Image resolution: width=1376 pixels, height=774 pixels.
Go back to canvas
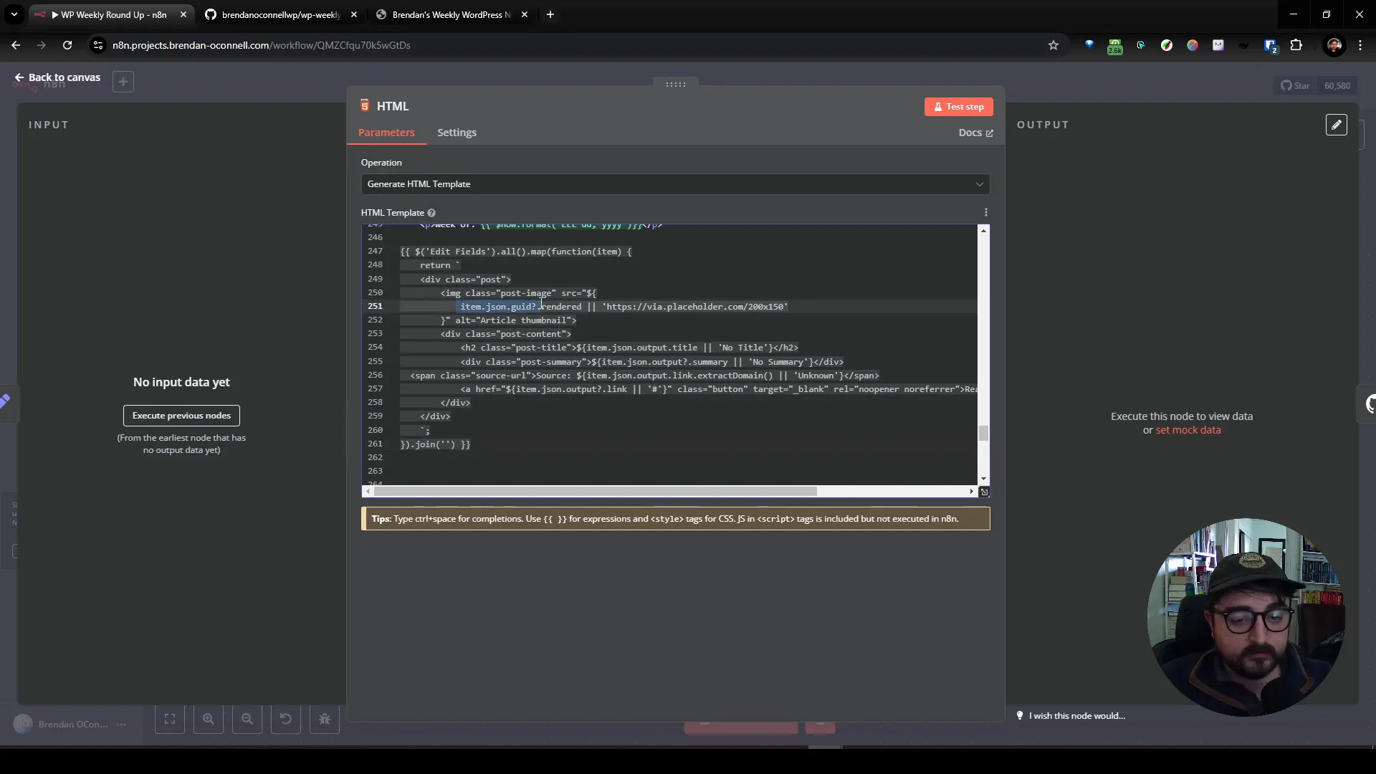(57, 77)
